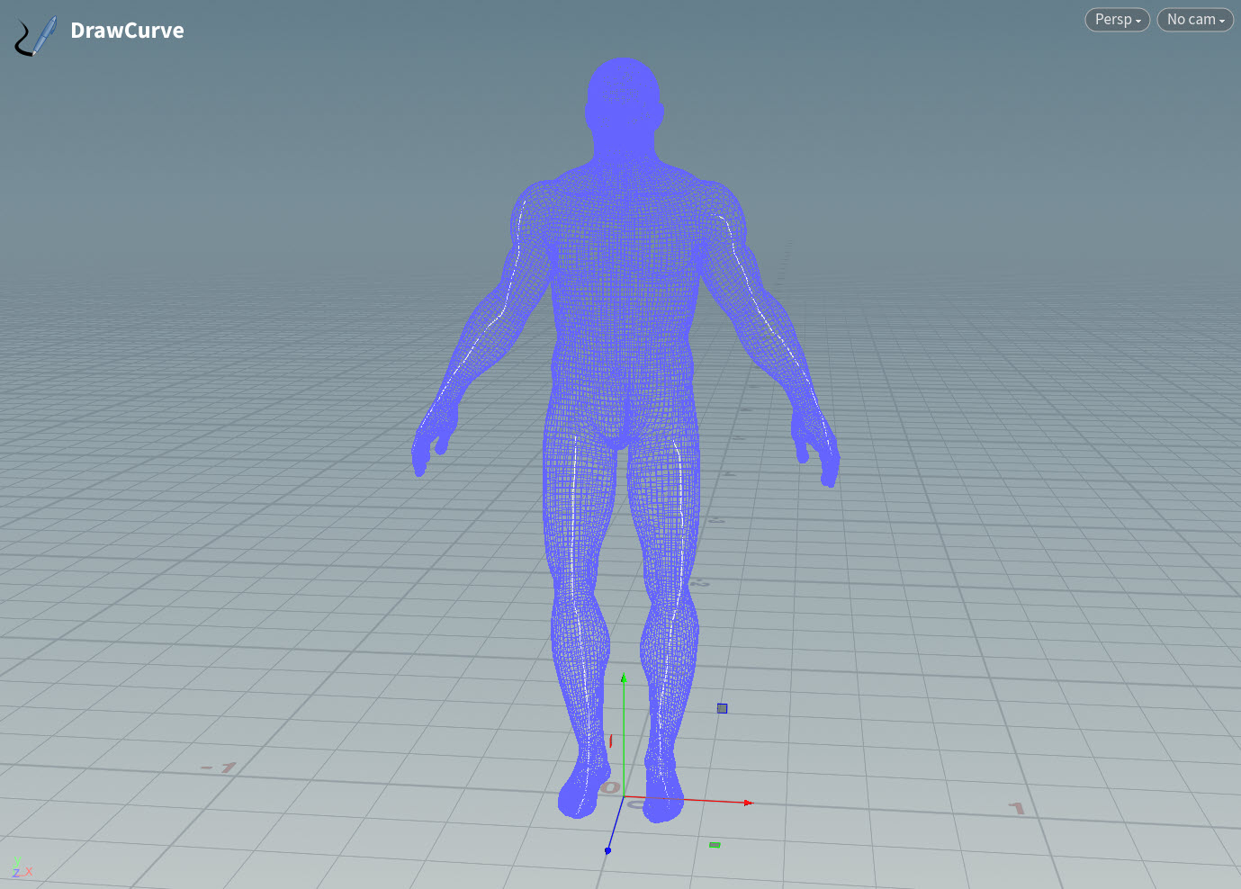
Task: Click the red X-axis arrow tip
Action: click(748, 803)
